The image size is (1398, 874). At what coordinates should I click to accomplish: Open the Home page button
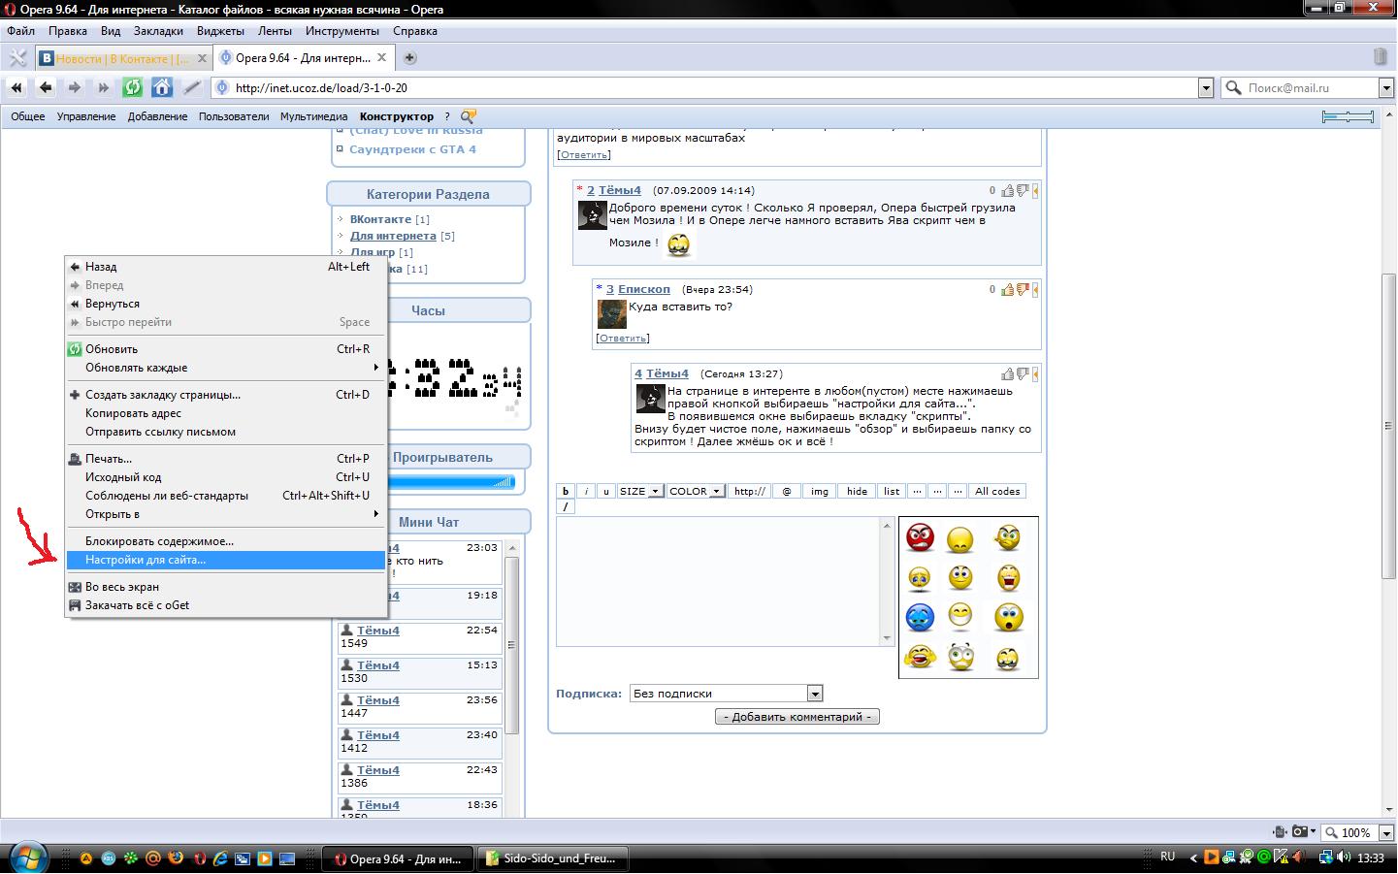click(162, 87)
